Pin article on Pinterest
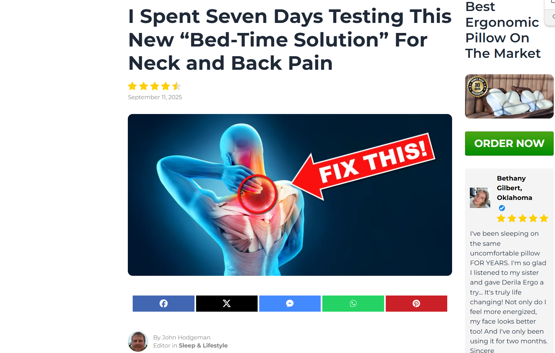555x353 pixels. [416, 304]
